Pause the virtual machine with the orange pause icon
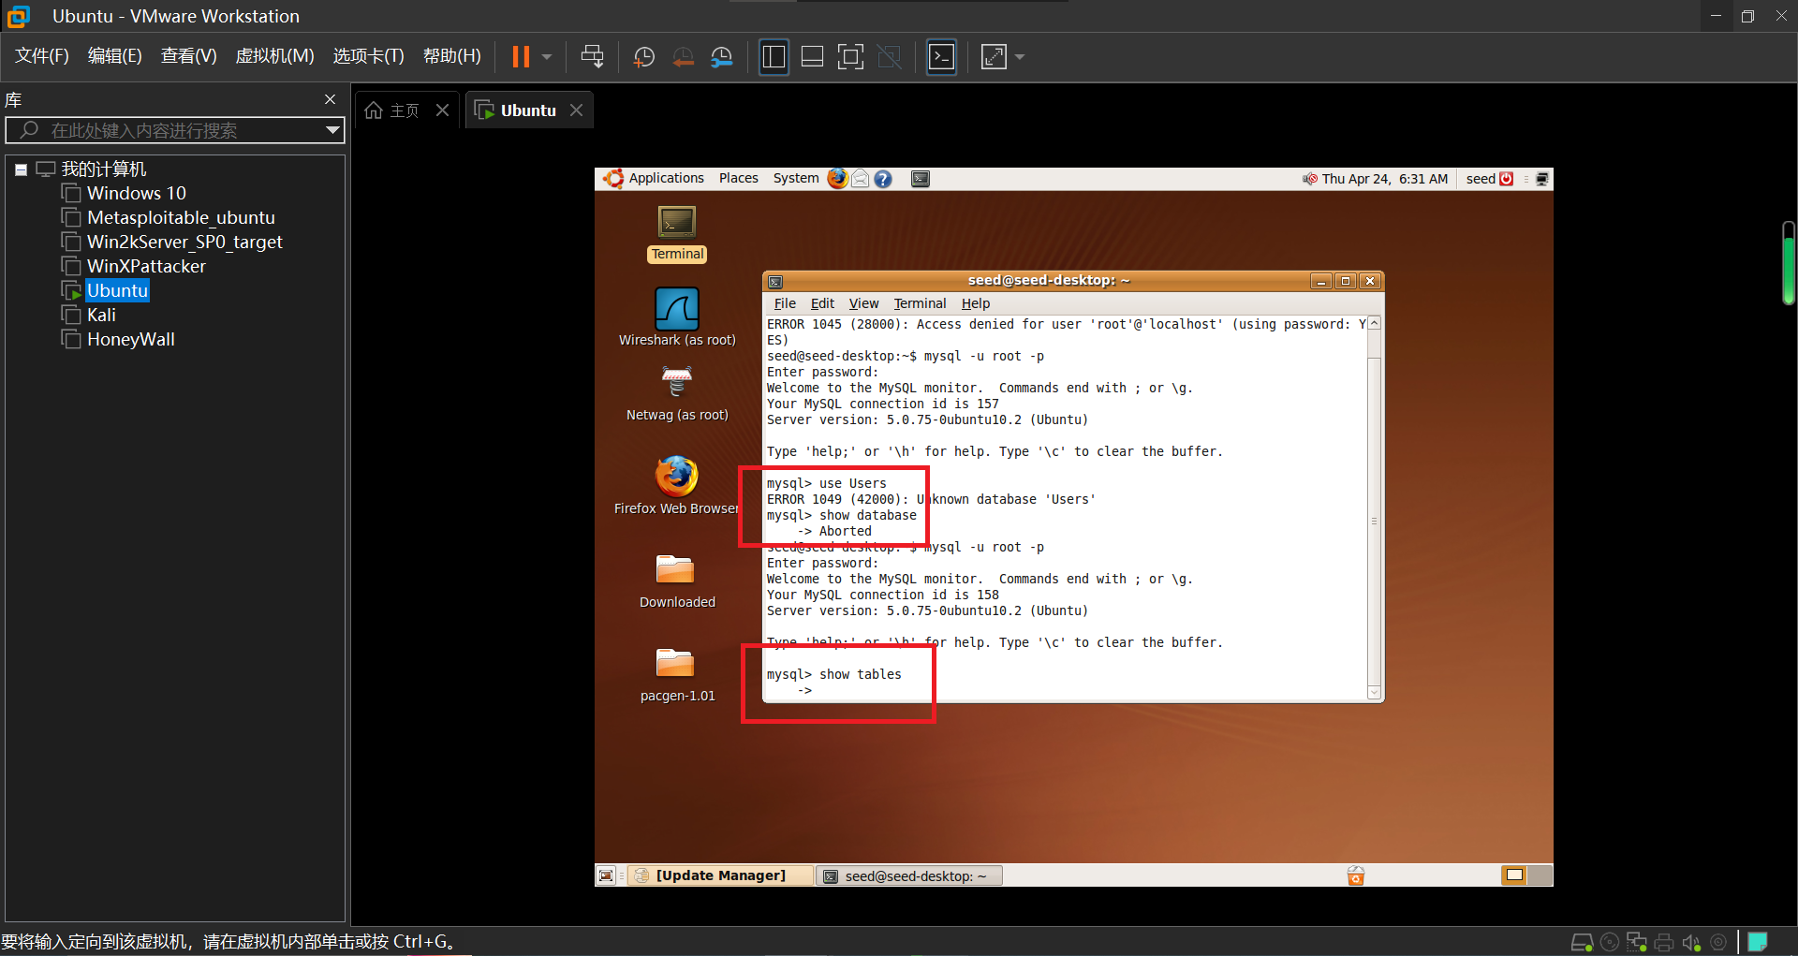 tap(521, 57)
